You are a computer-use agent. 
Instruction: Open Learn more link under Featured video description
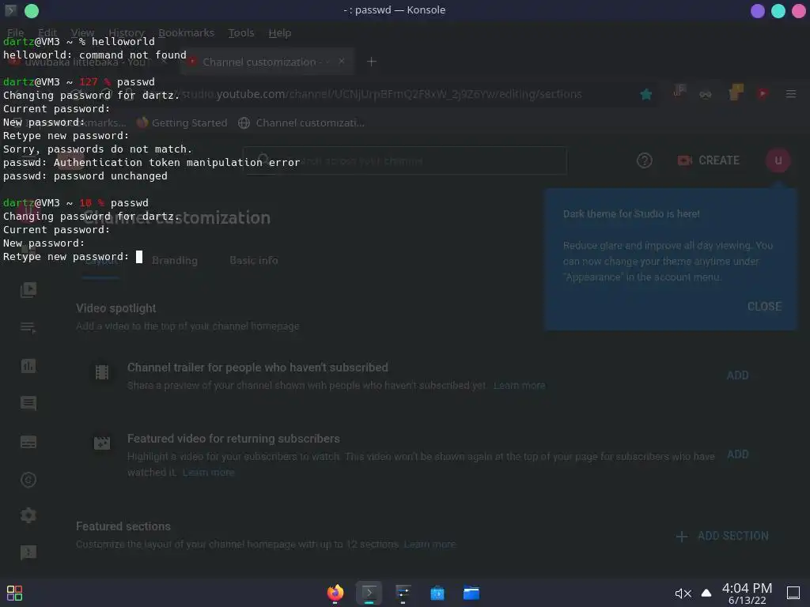[208, 473]
